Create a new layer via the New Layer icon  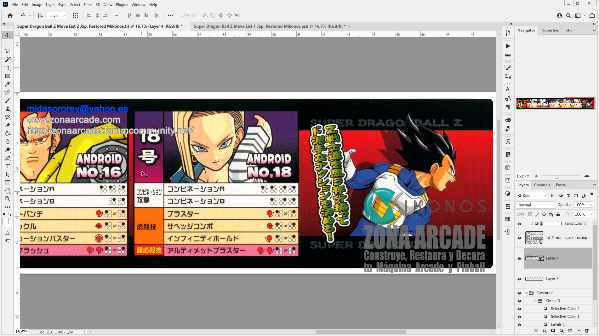(x=579, y=331)
